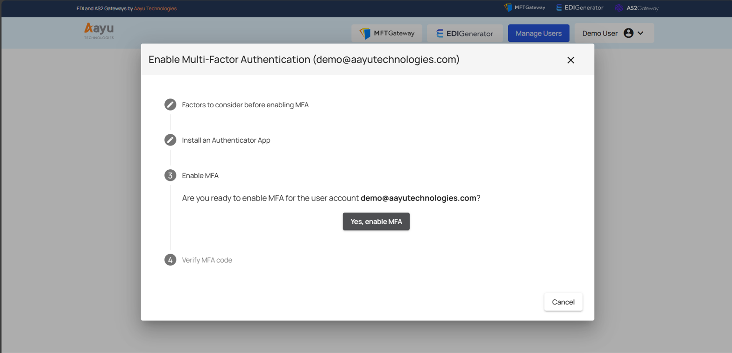Open MFTGateway from the header button

coord(387,33)
